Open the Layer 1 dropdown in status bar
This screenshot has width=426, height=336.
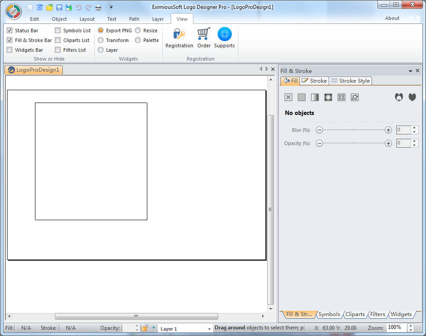pos(209,329)
